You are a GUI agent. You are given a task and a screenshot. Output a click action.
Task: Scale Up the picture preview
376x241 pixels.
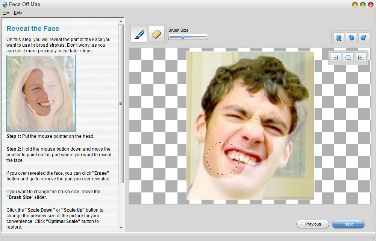361,58
